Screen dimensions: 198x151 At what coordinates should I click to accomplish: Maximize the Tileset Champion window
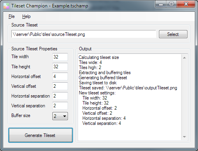pyautogui.click(x=171, y=4)
